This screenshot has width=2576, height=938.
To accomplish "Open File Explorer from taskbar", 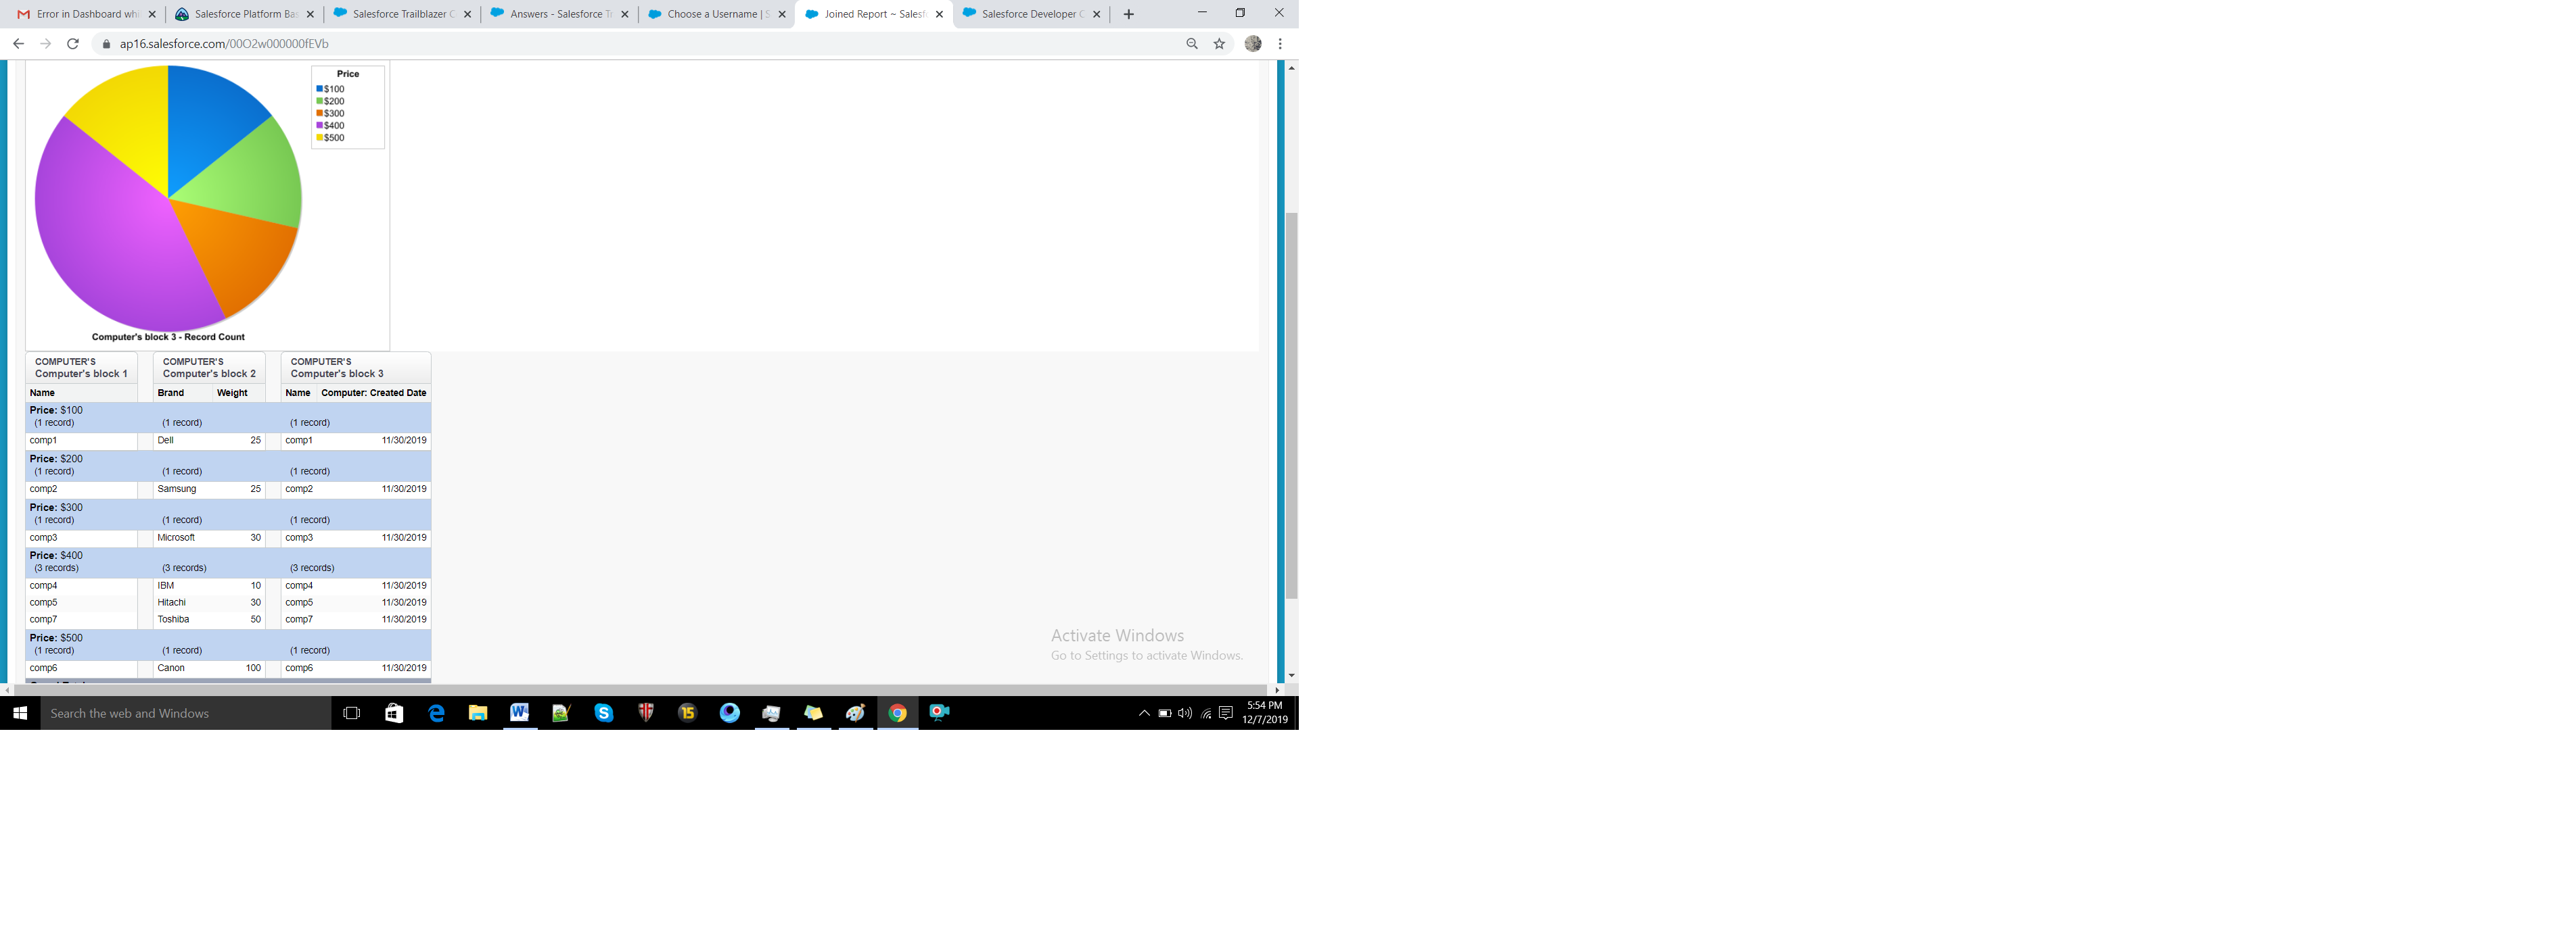I will (478, 712).
